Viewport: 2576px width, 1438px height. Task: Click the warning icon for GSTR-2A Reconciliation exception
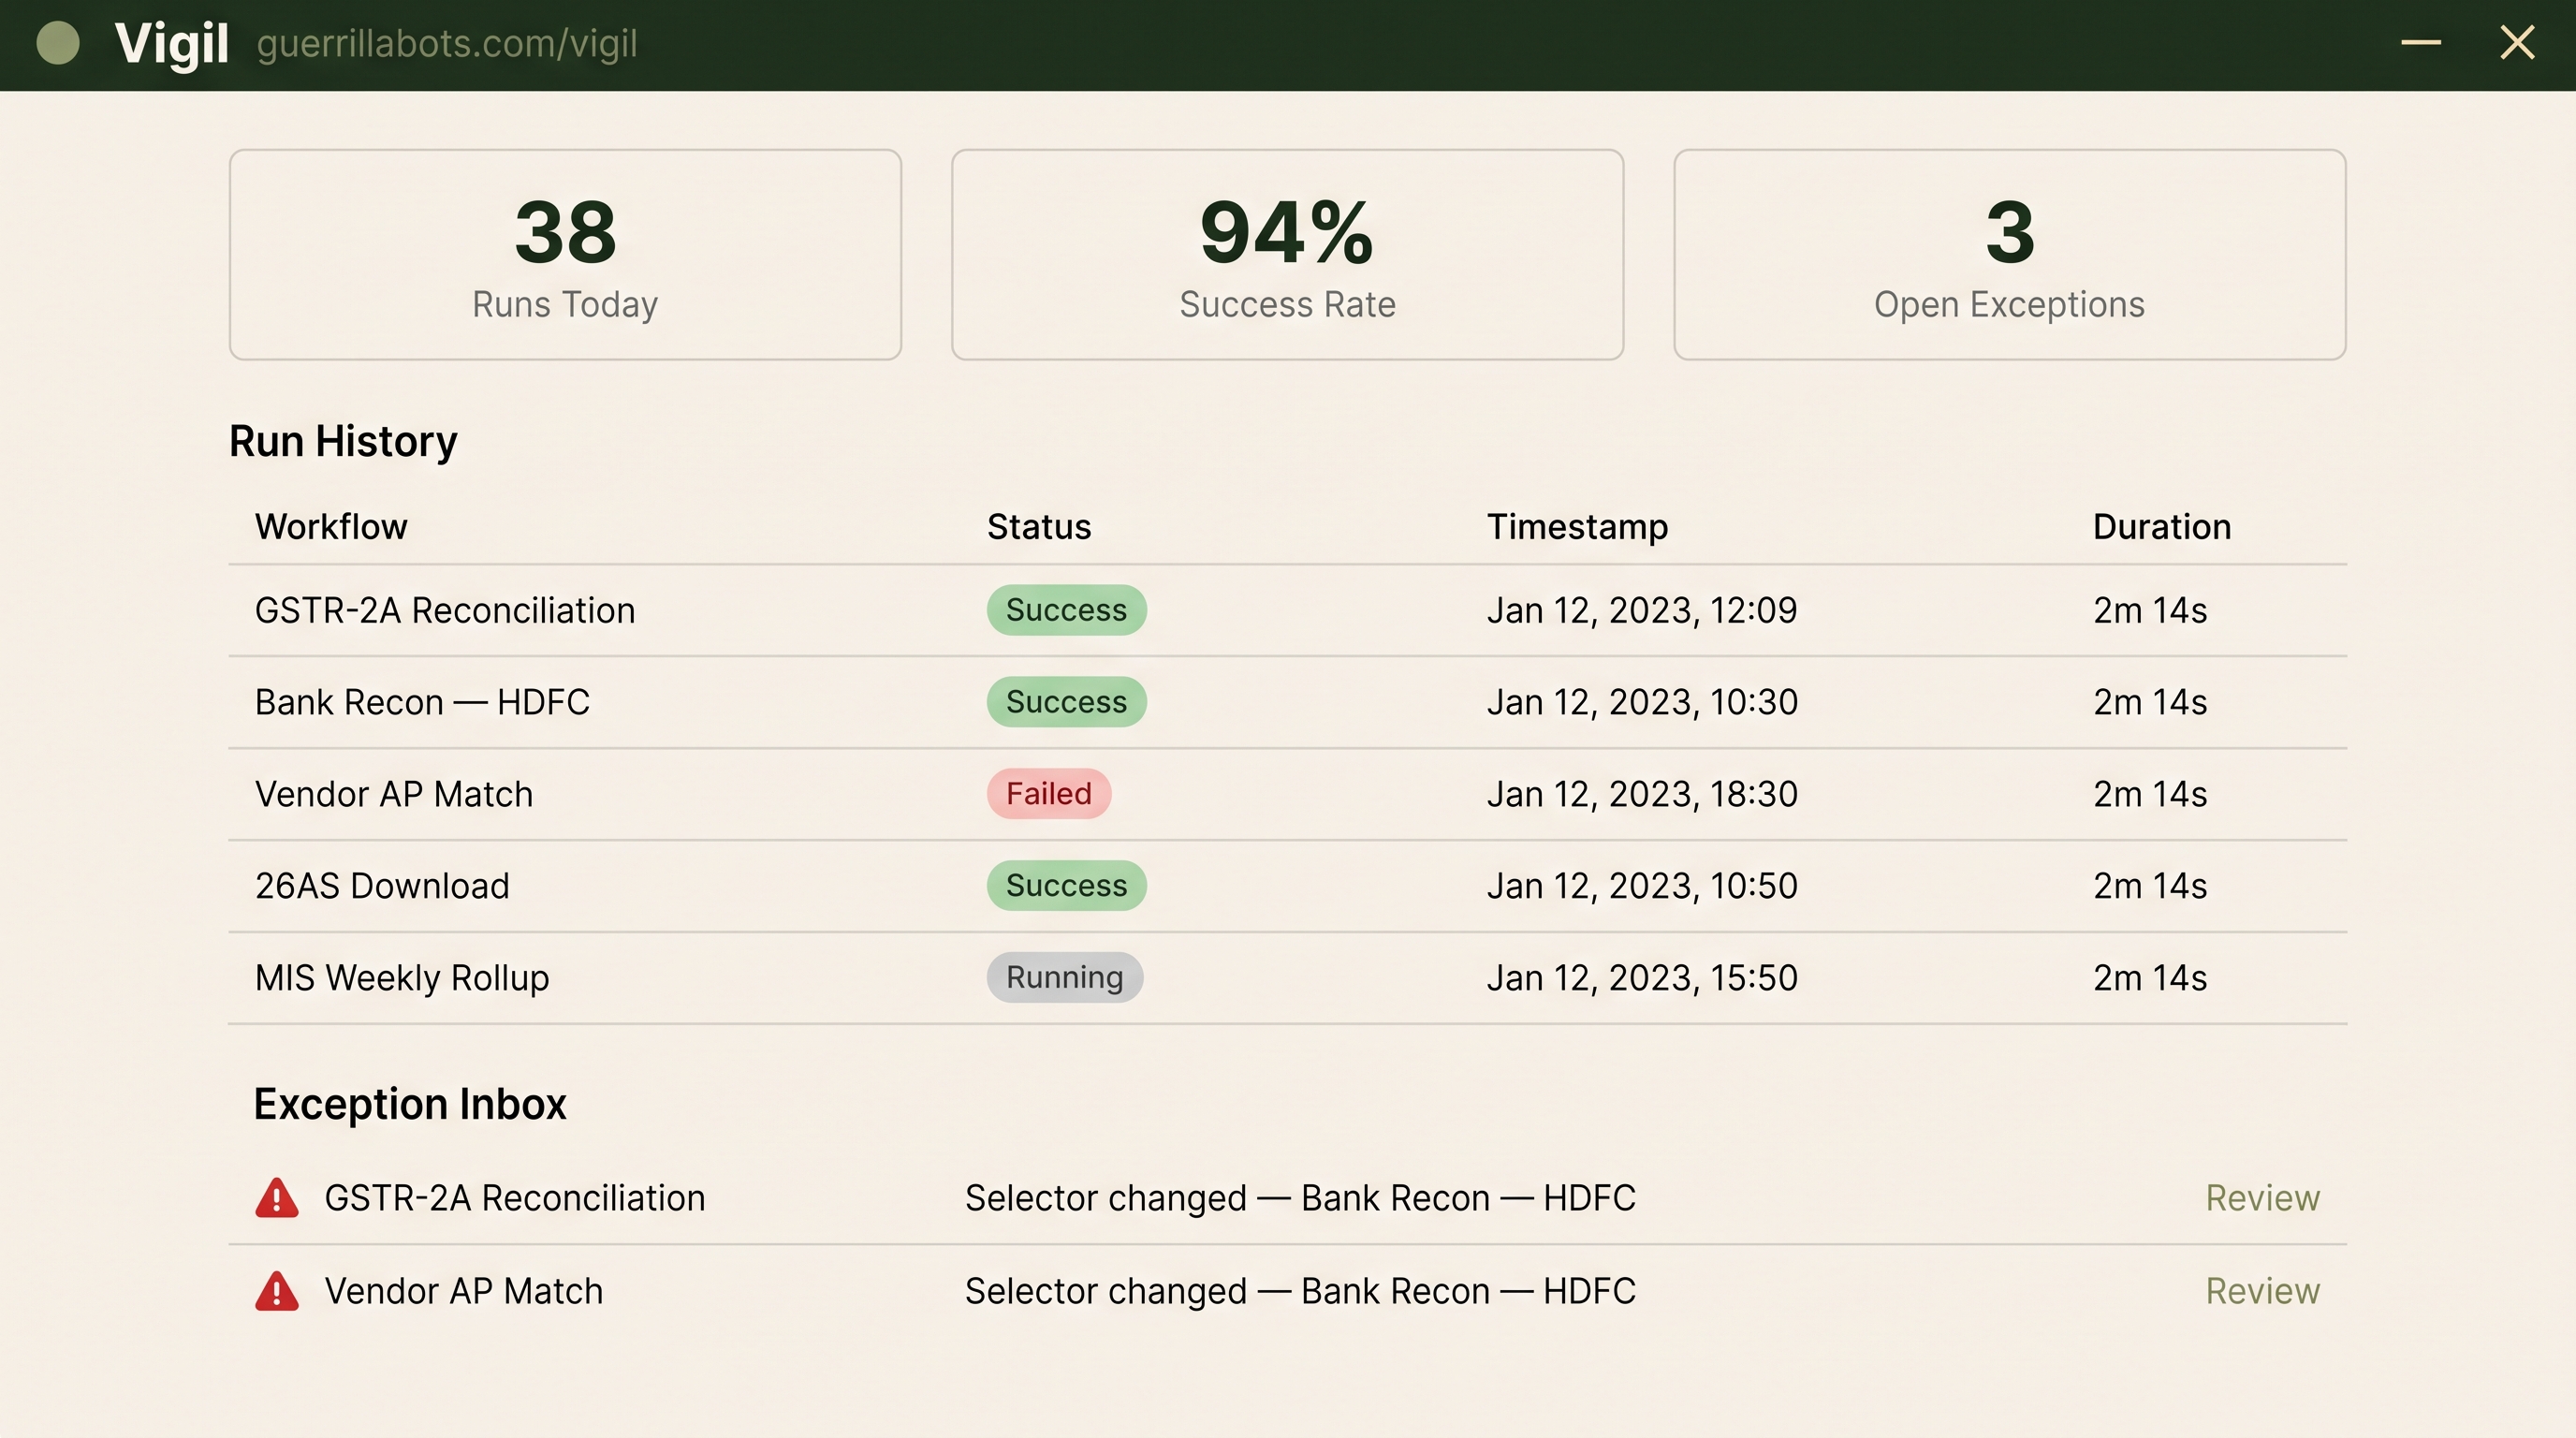[x=277, y=1198]
